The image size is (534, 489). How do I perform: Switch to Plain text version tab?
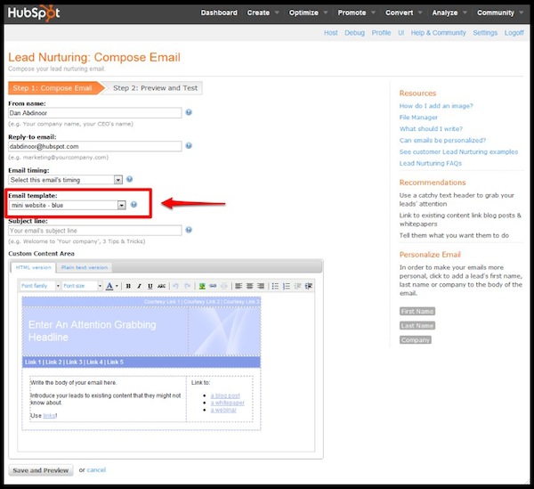pos(85,267)
